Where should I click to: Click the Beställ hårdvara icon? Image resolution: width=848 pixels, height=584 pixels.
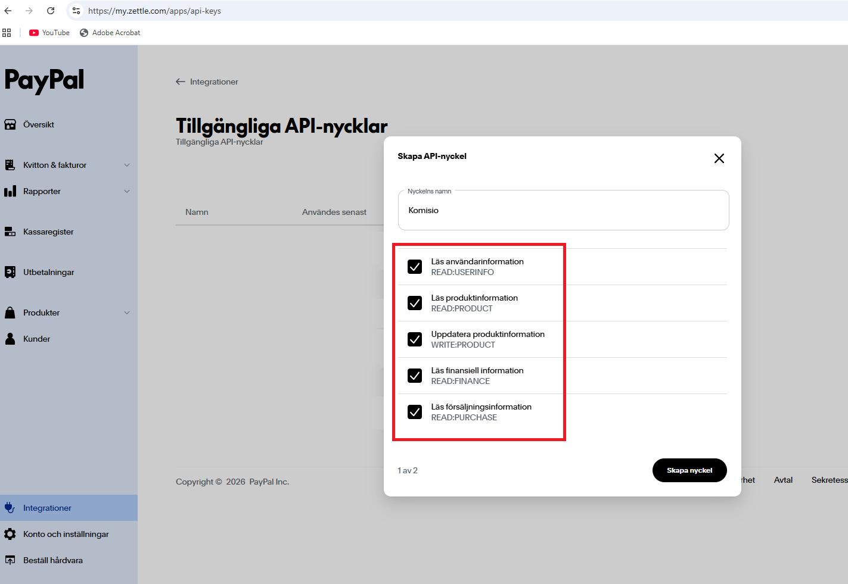[10, 560]
